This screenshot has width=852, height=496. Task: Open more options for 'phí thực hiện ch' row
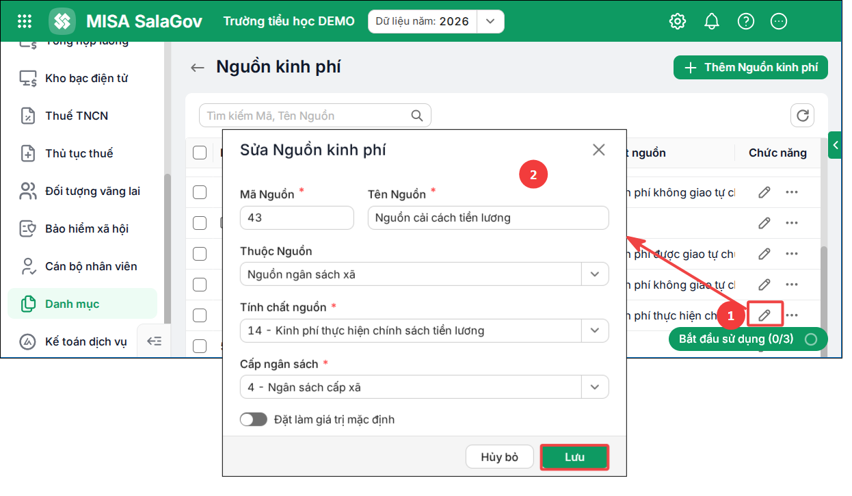792,315
